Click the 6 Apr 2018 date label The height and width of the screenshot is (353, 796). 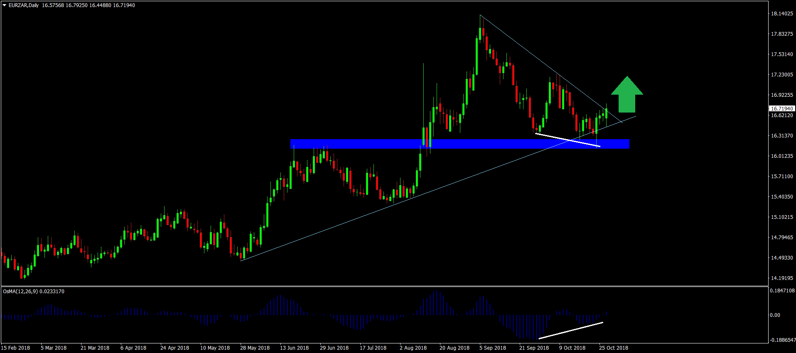pos(133,348)
